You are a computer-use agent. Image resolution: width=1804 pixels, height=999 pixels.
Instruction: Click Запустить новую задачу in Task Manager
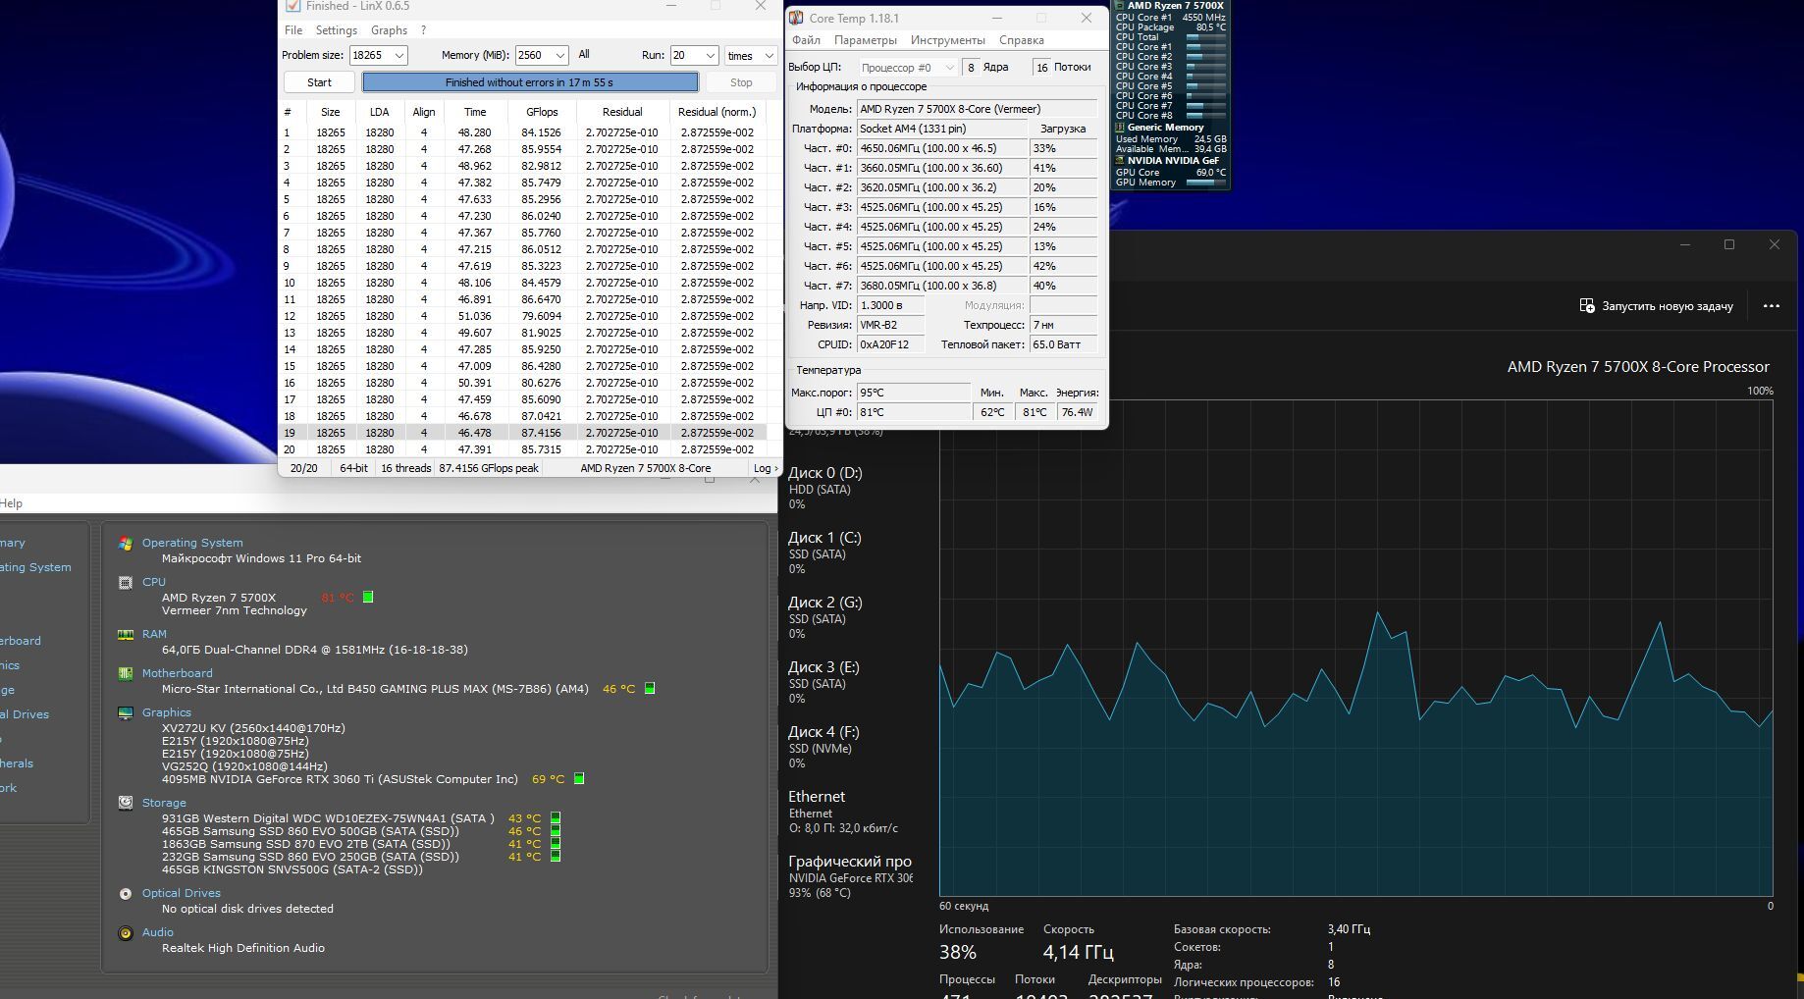pyautogui.click(x=1656, y=306)
